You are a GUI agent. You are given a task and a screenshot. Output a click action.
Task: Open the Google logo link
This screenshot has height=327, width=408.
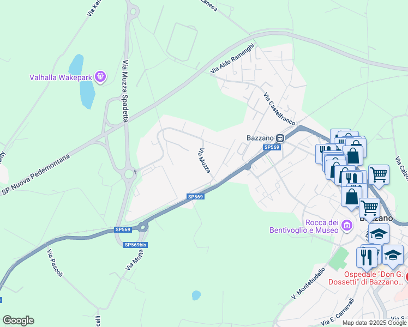tap(18, 320)
